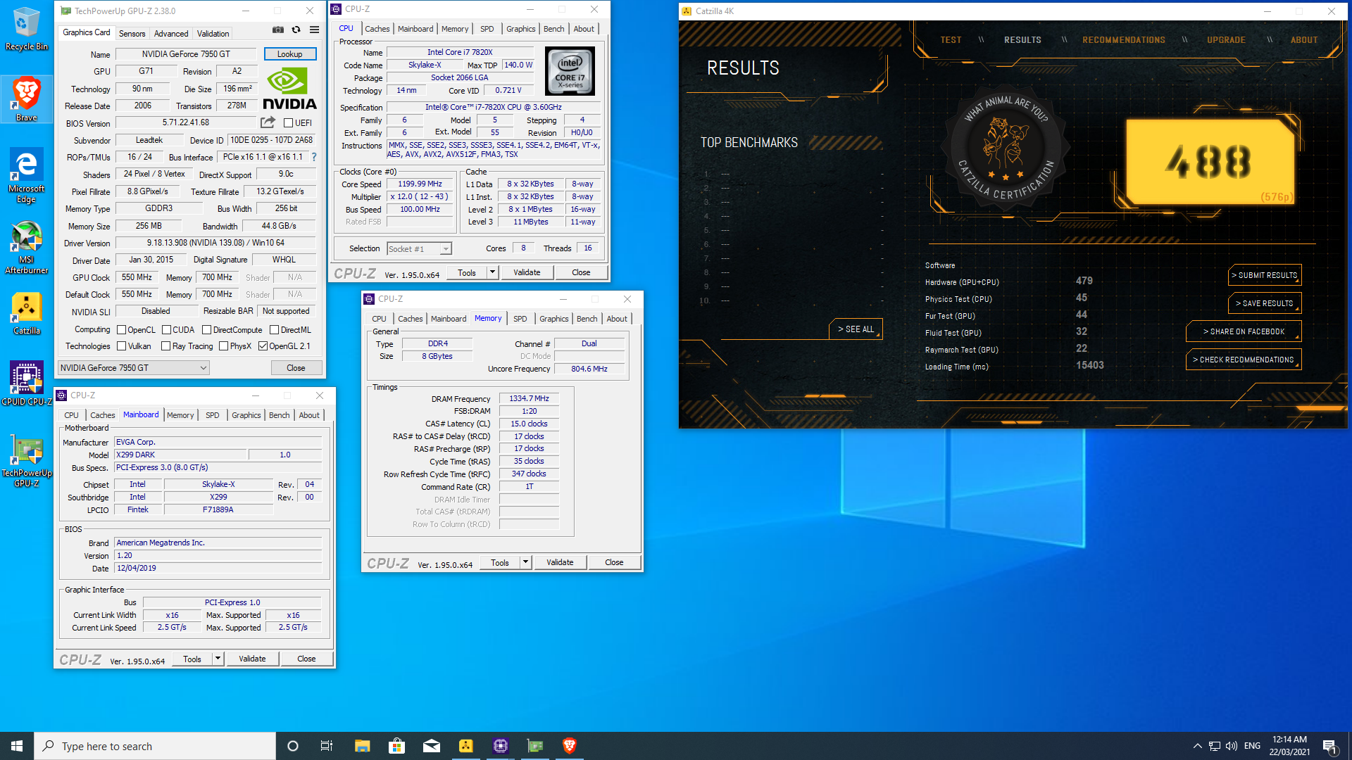Click the Catzilla 488 score badge
The width and height of the screenshot is (1352, 760).
1209,162
